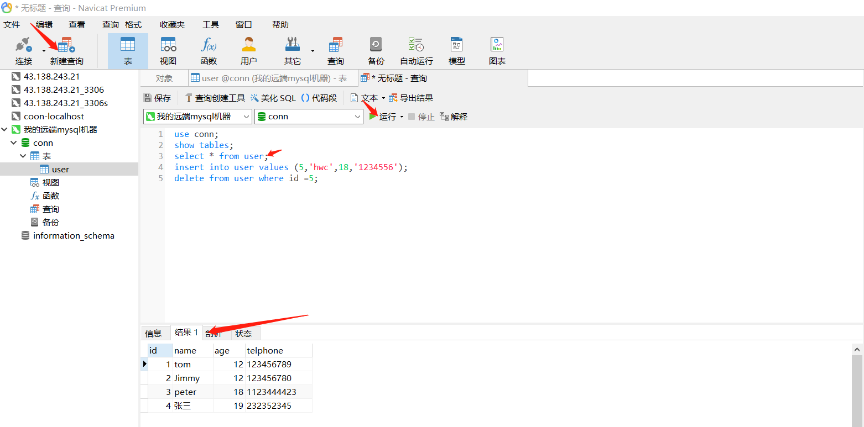This screenshot has width=864, height=427.
Task: Open the View (查看) menu
Action: tap(77, 24)
